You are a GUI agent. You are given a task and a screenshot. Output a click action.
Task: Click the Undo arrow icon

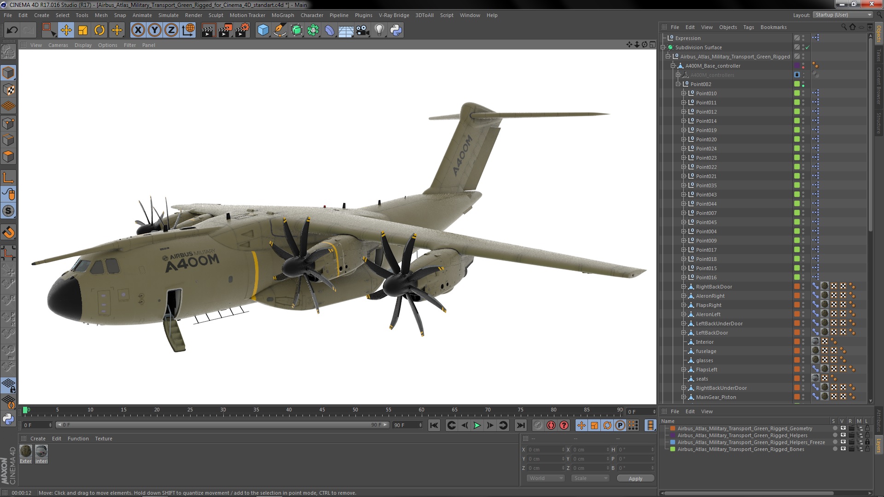[12, 30]
